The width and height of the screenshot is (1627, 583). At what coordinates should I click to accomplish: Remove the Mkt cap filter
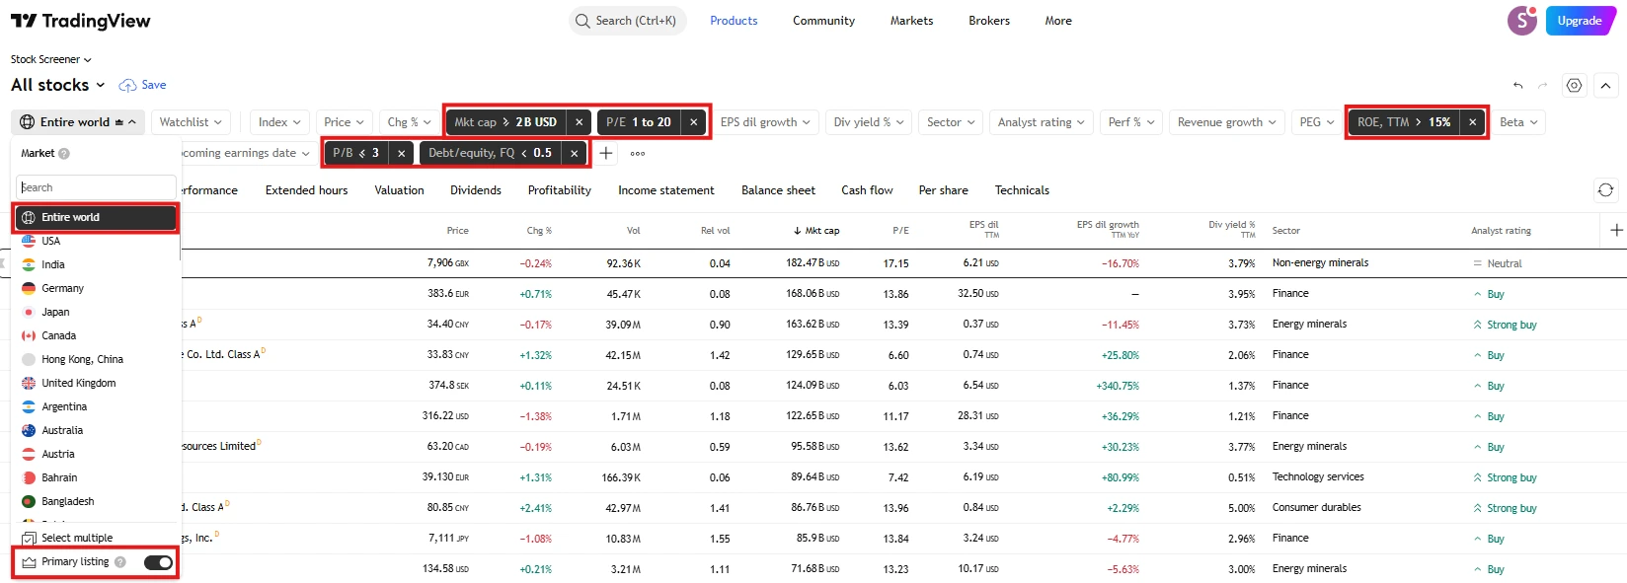pos(580,122)
